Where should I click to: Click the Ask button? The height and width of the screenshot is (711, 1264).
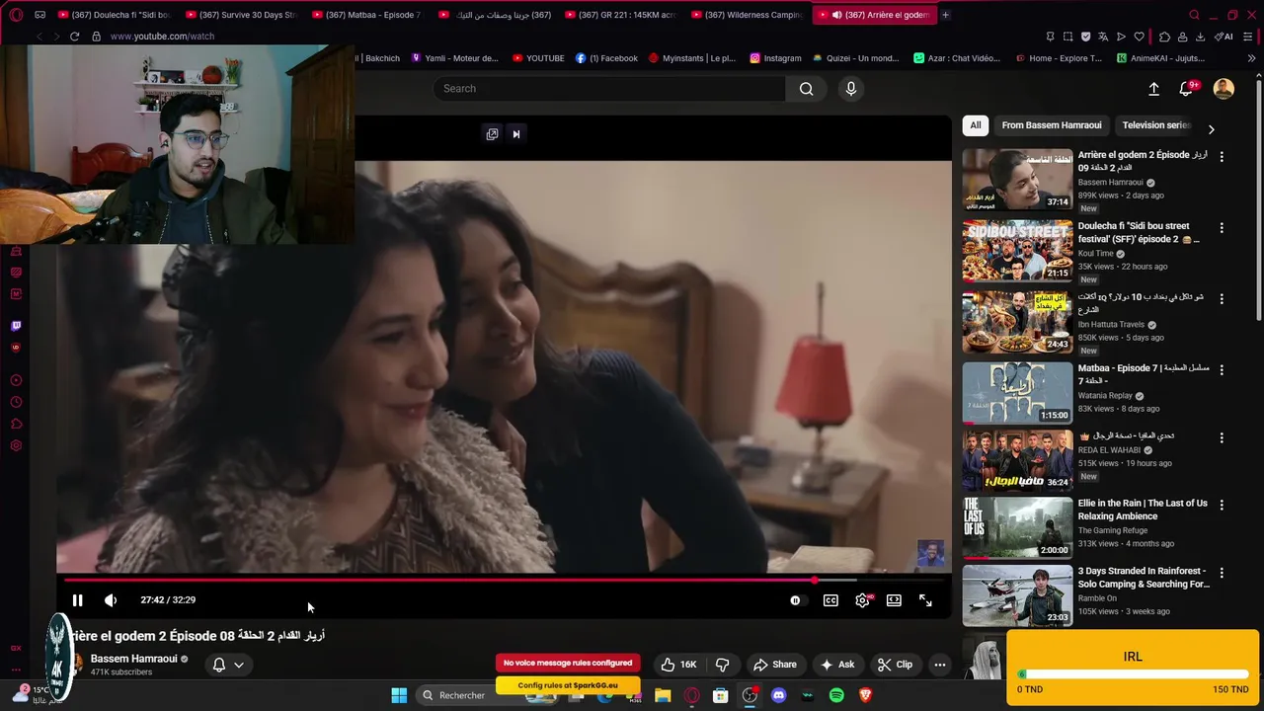[837, 665]
